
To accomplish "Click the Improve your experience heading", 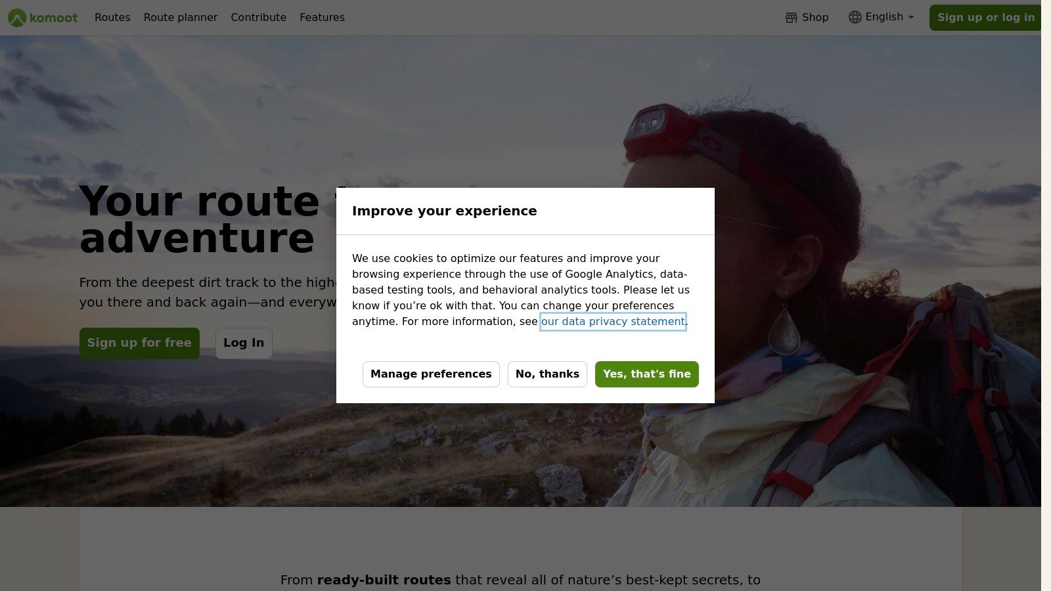I will (x=445, y=211).
